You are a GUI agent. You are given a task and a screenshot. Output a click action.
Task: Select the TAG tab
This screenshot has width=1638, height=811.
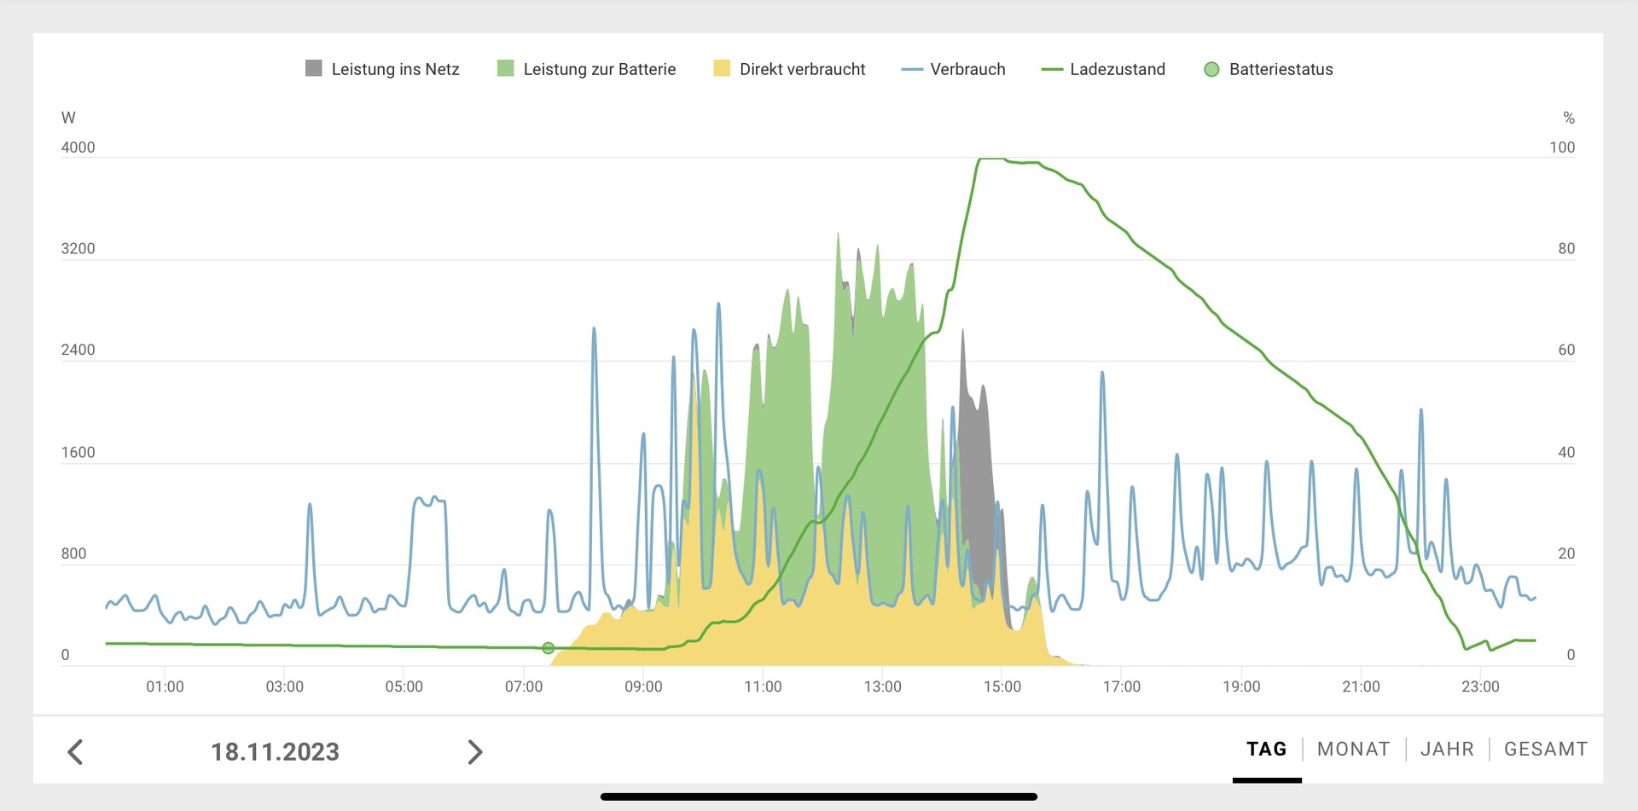pos(1266,749)
